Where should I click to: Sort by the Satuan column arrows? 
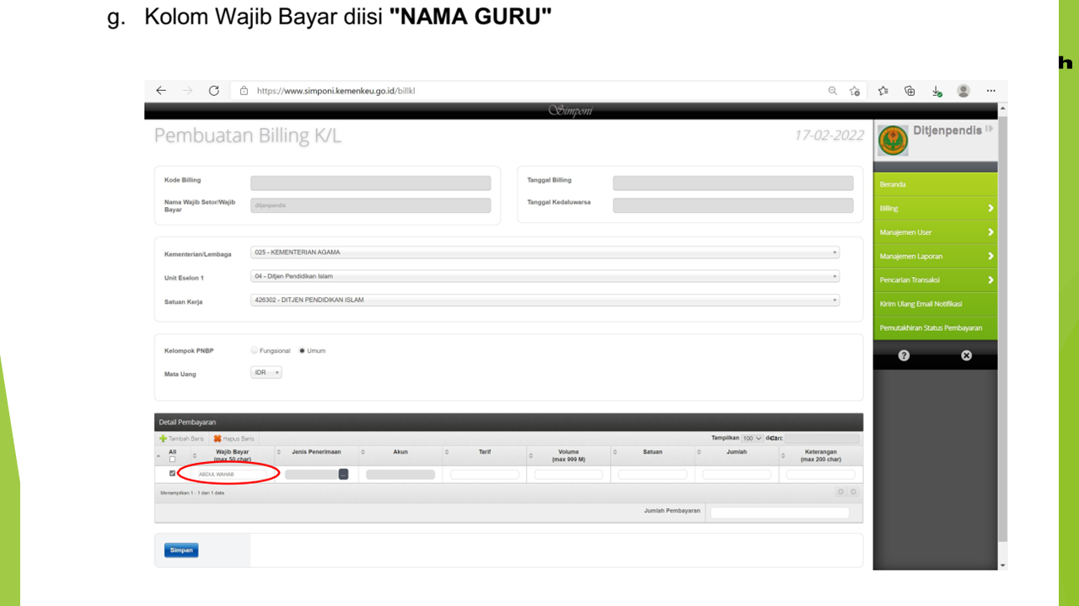[x=615, y=452]
